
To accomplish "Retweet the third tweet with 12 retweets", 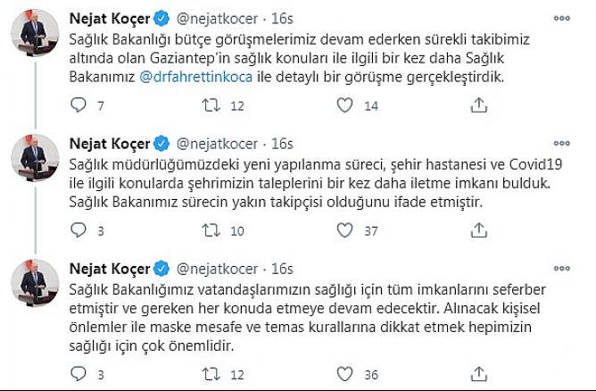I will [x=211, y=374].
